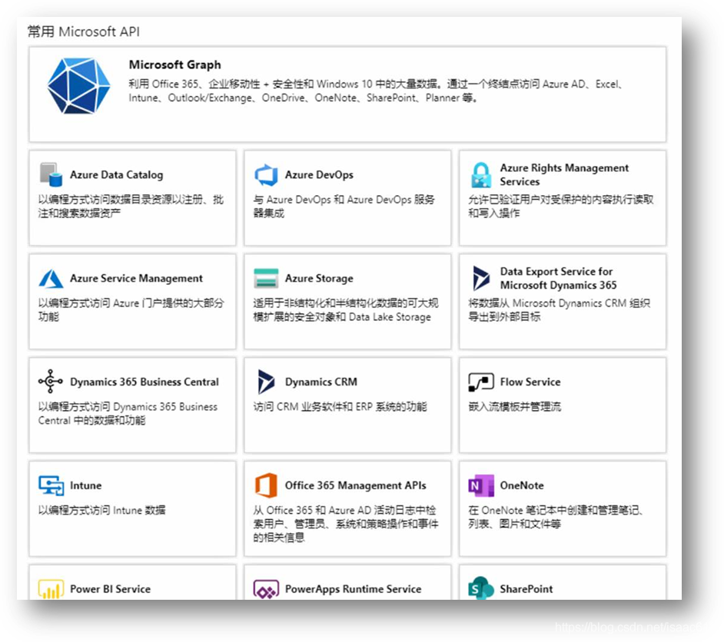Select Dynamics 365 Business Central title

[x=144, y=382]
